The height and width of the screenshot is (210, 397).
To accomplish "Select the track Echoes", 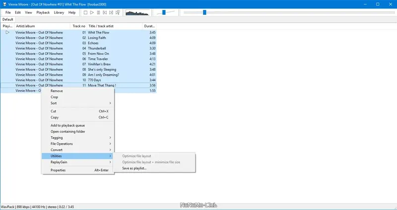I will point(93,43).
